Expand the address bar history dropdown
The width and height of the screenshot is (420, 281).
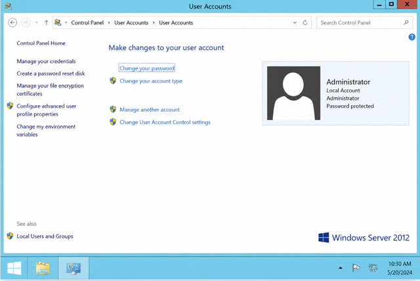[x=295, y=22]
